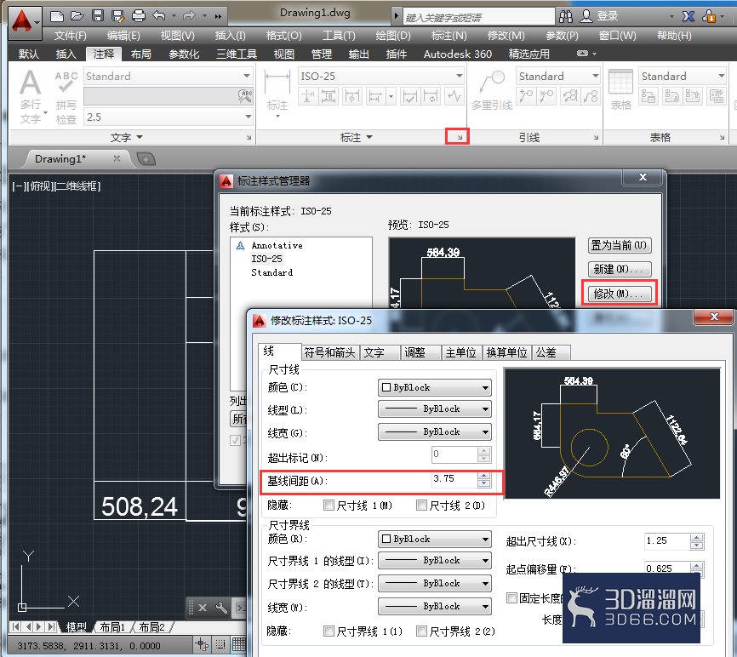Expand the 文字 ribbon panel title
The width and height of the screenshot is (737, 657).
click(127, 137)
